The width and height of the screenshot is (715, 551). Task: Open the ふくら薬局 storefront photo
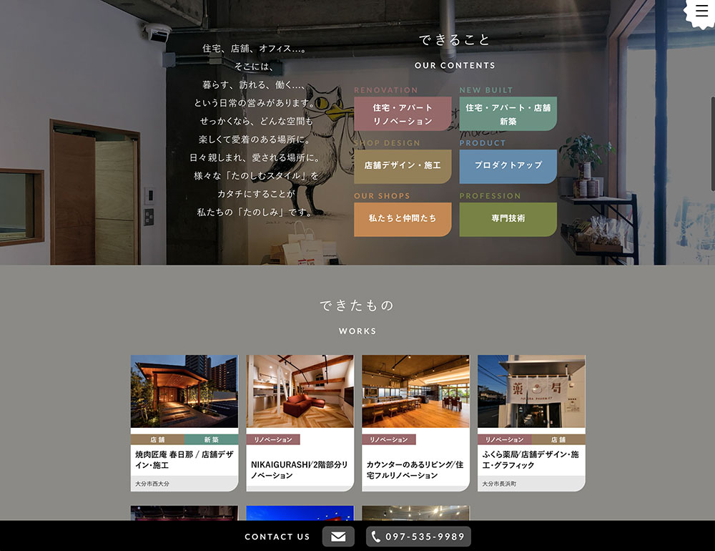coord(531,391)
